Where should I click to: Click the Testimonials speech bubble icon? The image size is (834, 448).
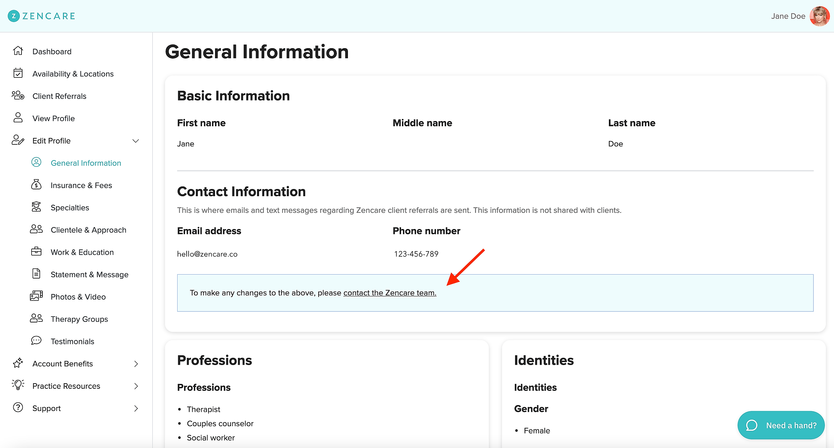click(x=36, y=341)
